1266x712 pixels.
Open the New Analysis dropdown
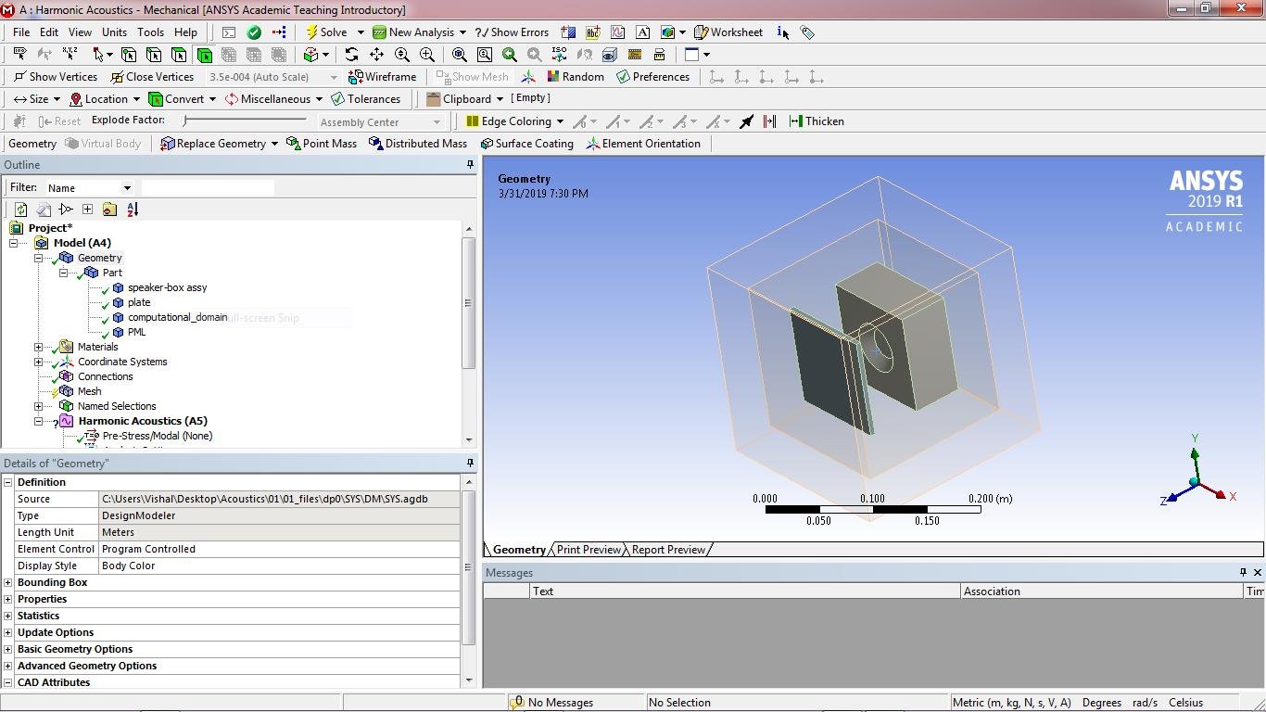pyautogui.click(x=462, y=32)
